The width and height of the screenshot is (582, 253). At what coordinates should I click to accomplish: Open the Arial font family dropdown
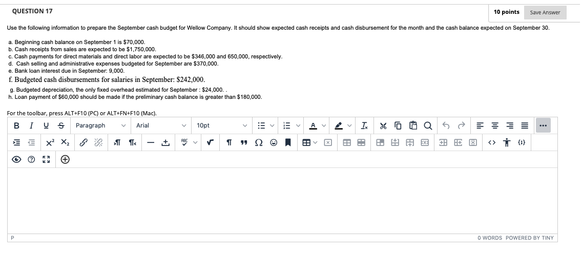pyautogui.click(x=161, y=126)
